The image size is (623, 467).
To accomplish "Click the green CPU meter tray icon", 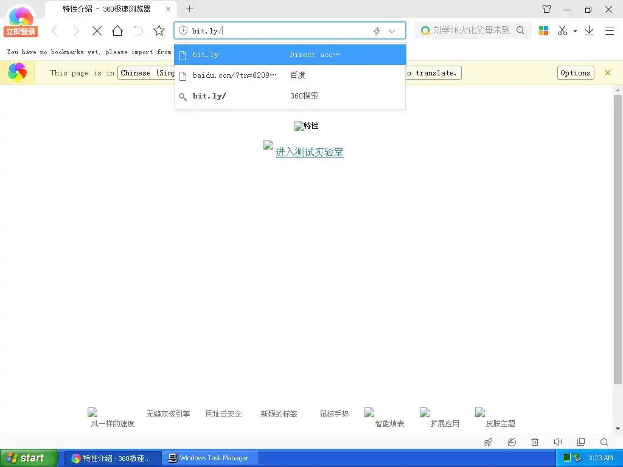I will pyautogui.click(x=567, y=458).
